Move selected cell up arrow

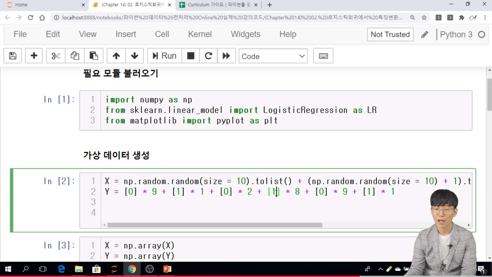pos(116,56)
